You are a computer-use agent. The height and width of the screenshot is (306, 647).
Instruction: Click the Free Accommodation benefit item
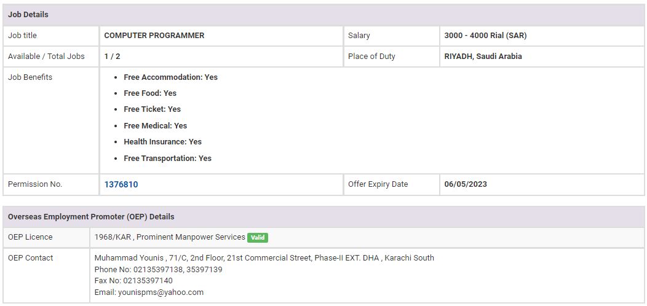pyautogui.click(x=170, y=77)
